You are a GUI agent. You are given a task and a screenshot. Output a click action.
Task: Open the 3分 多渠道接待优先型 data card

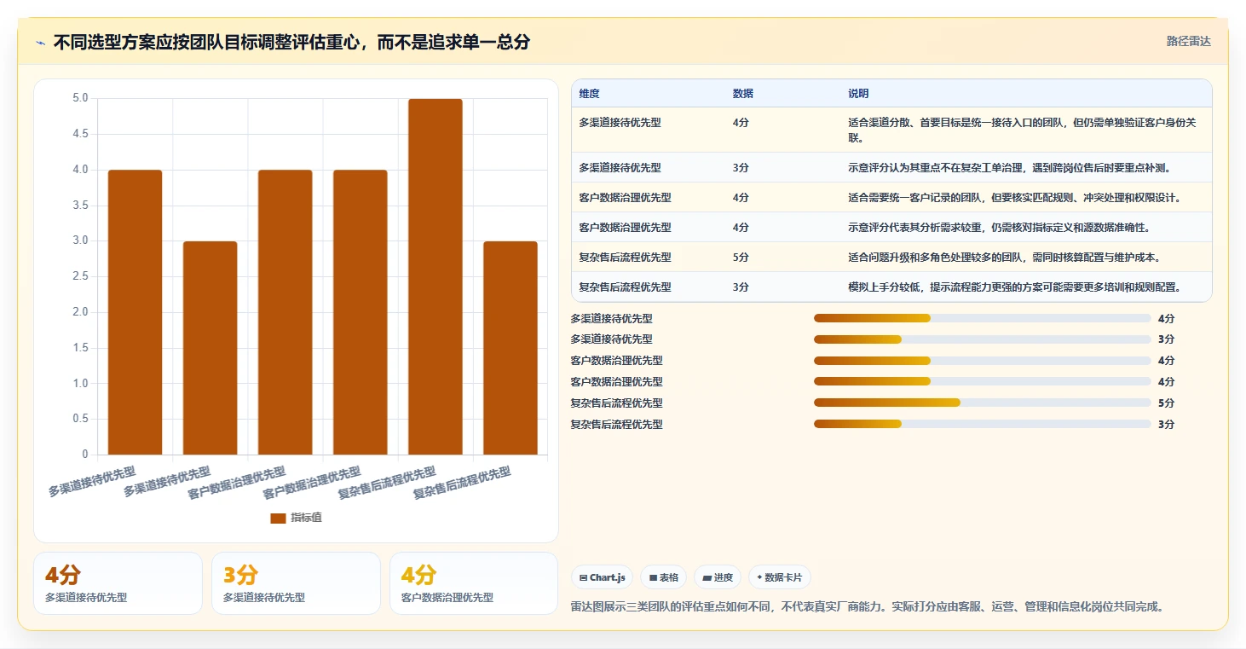tap(296, 583)
